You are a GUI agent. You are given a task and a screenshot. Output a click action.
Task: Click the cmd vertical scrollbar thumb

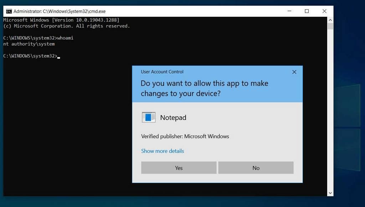click(330, 26)
